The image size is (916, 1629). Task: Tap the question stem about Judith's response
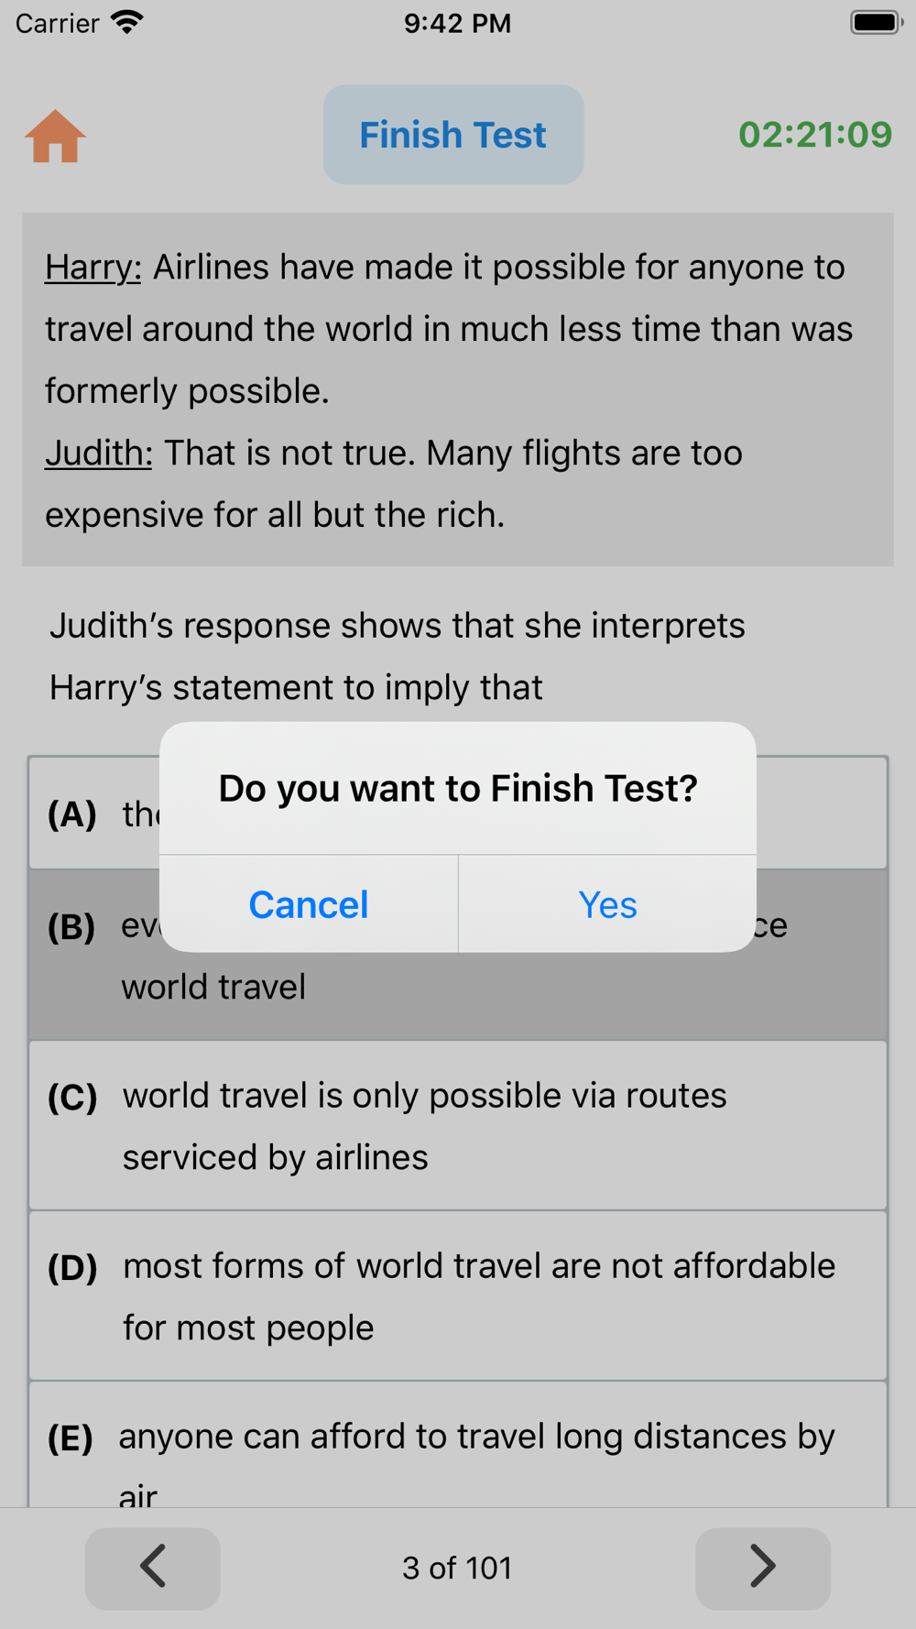pos(397,656)
